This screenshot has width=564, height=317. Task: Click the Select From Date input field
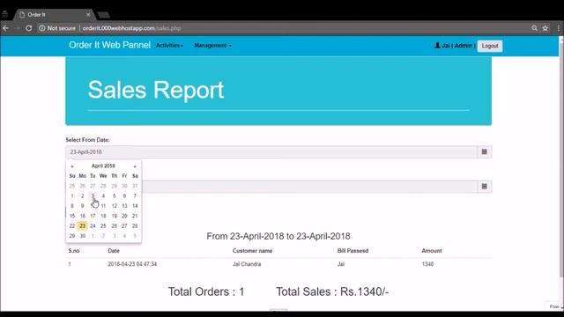(271, 151)
